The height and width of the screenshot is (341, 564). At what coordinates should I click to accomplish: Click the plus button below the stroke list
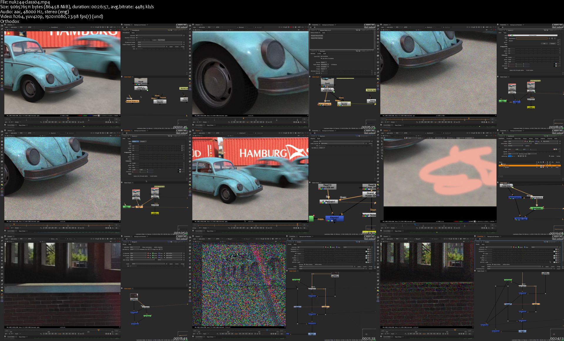point(500,176)
